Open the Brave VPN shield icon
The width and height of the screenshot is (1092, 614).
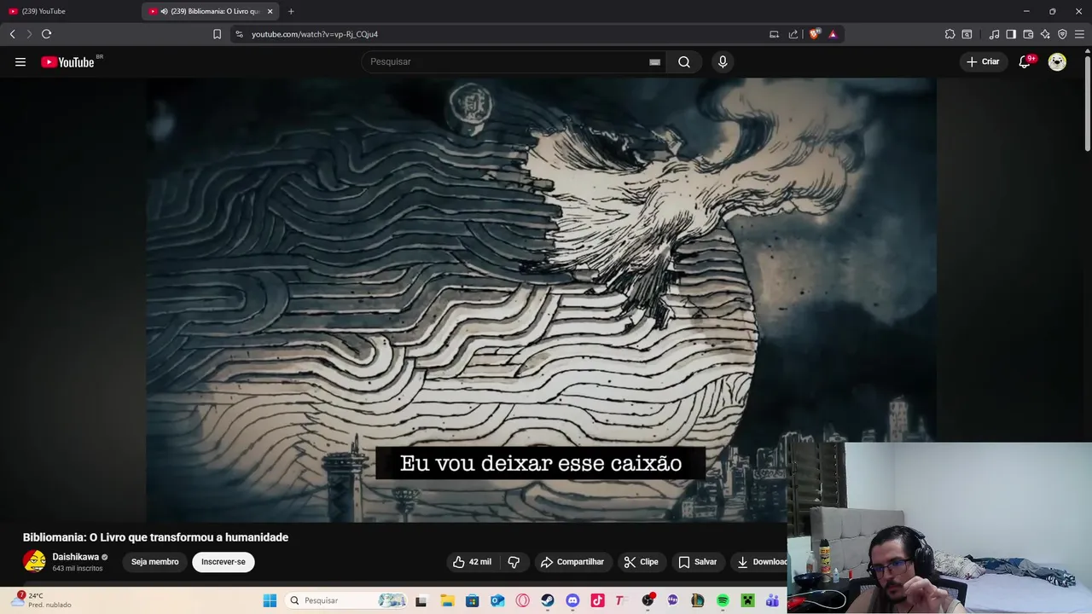pyautogui.click(x=1062, y=34)
